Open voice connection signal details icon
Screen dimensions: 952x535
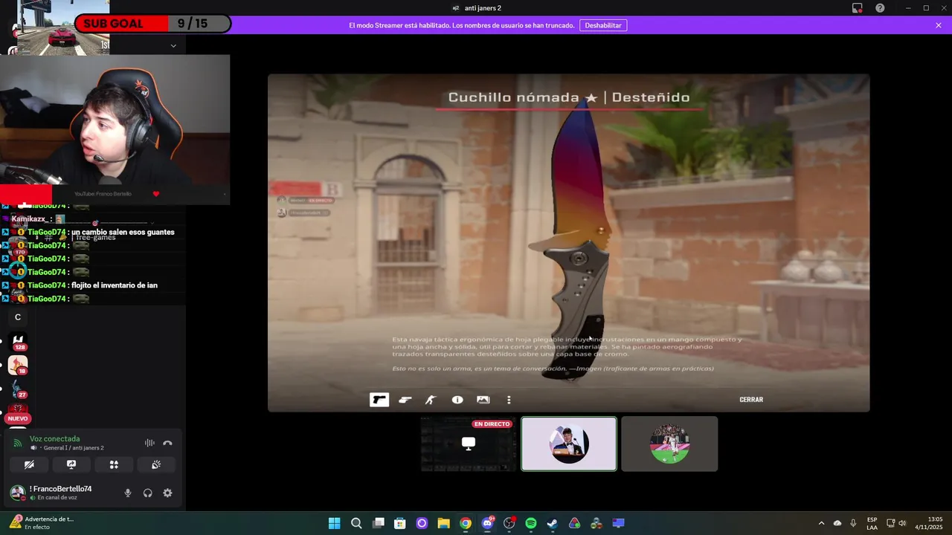pyautogui.click(x=18, y=443)
